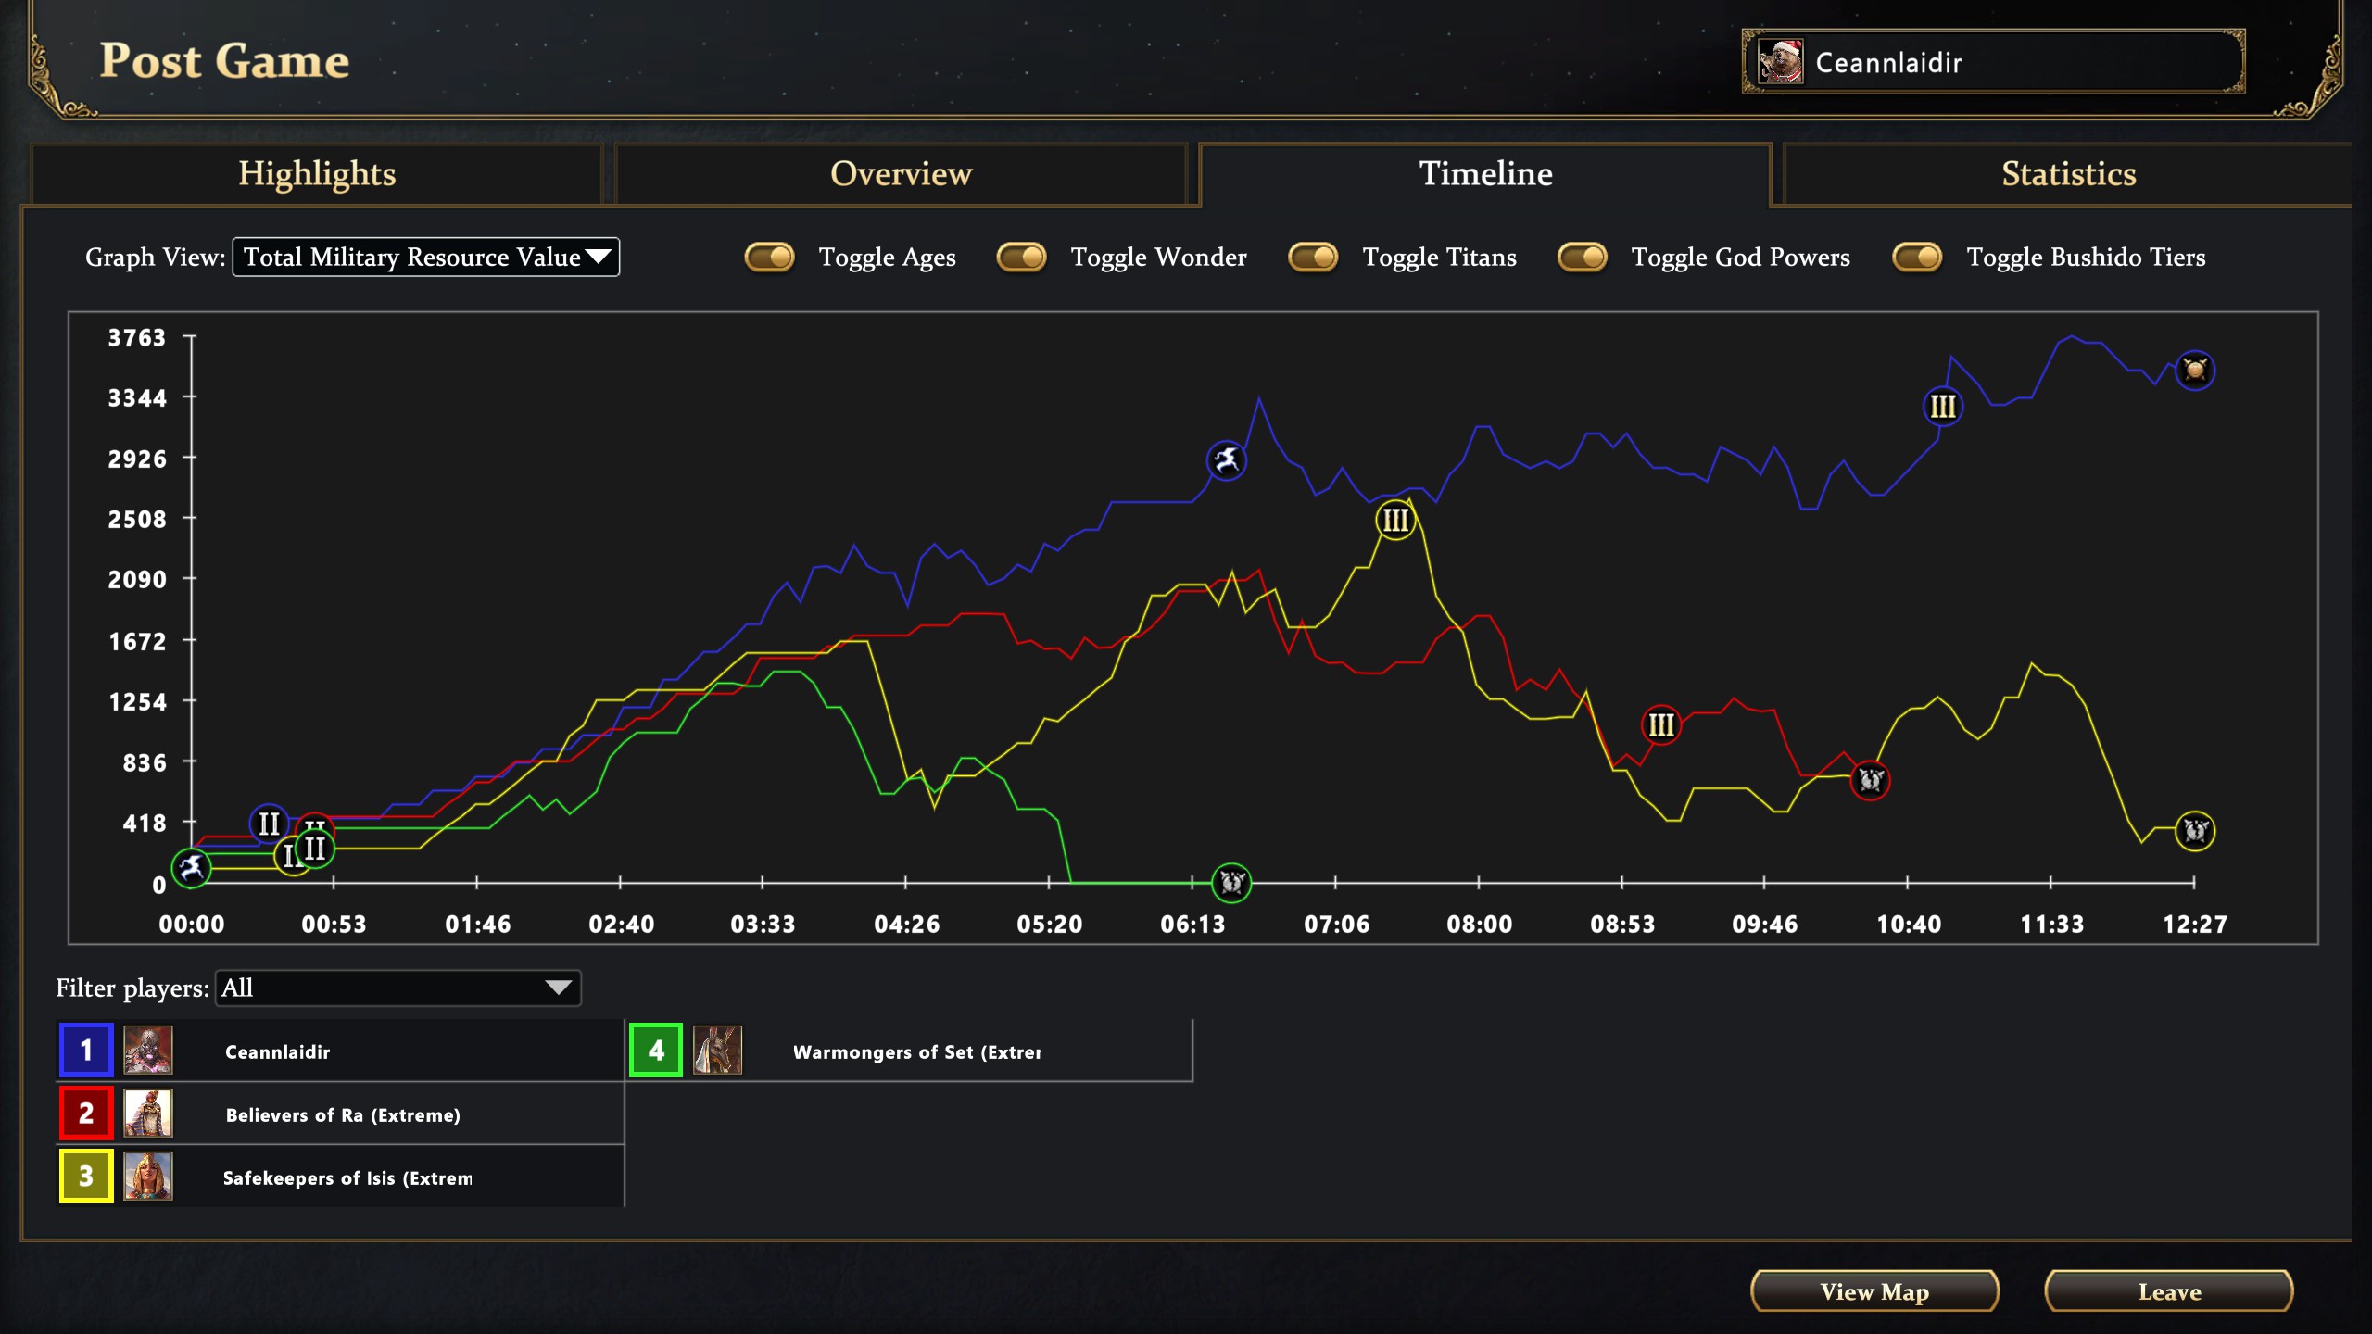Click the 3344 value on the vertical axis

point(137,398)
